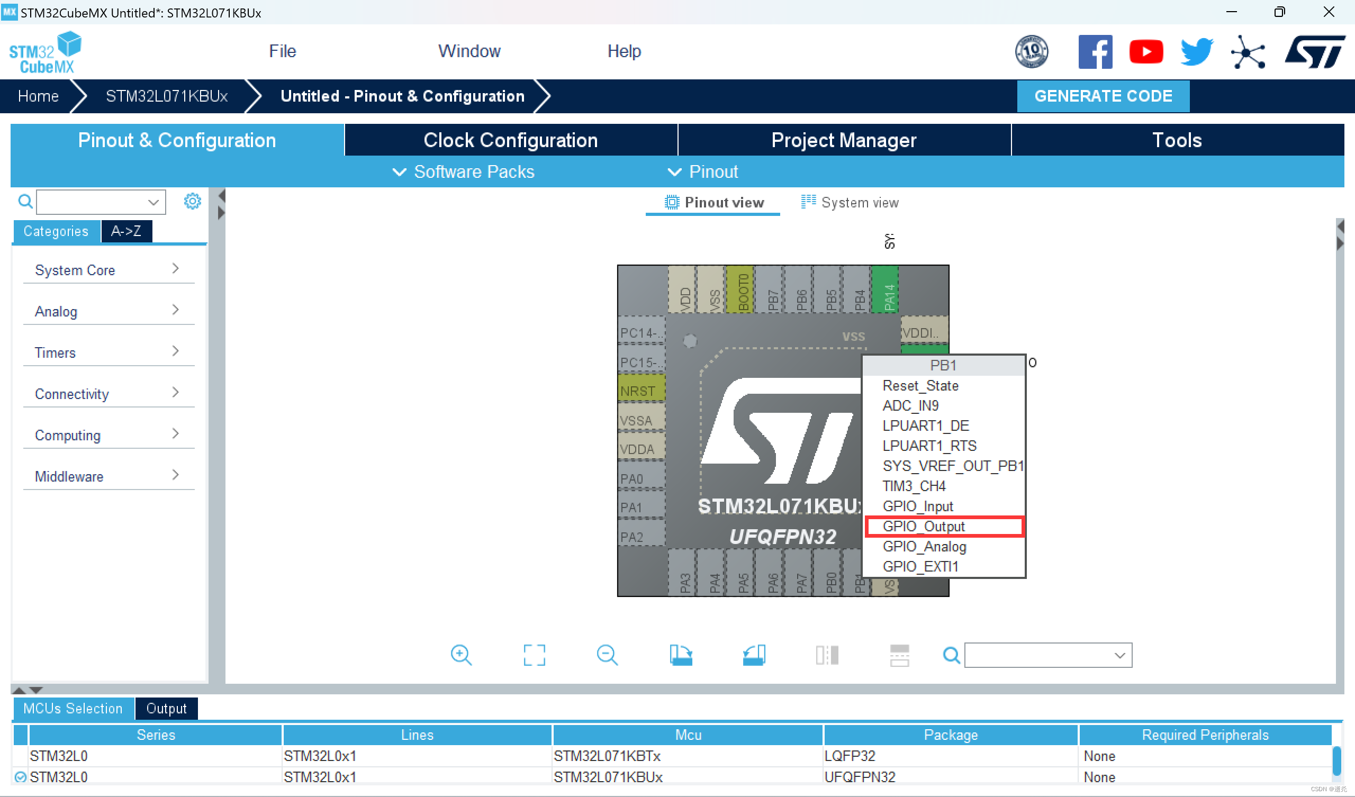Go to Home in the breadcrumb
The image size is (1355, 797).
pos(38,96)
